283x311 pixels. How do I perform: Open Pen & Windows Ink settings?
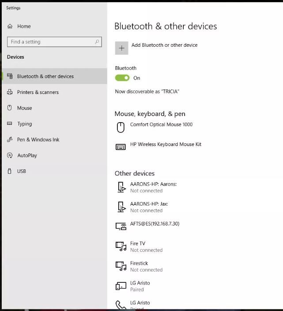pyautogui.click(x=38, y=140)
